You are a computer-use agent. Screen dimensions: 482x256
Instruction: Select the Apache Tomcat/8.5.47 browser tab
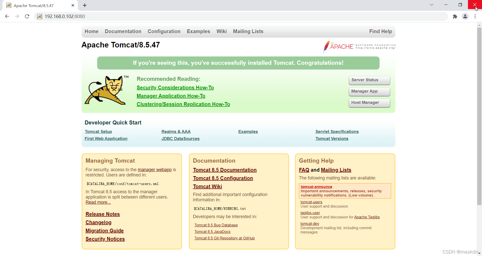click(x=40, y=5)
